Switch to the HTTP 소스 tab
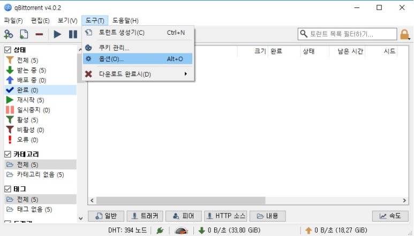The height and width of the screenshot is (236, 414). [x=225, y=216]
